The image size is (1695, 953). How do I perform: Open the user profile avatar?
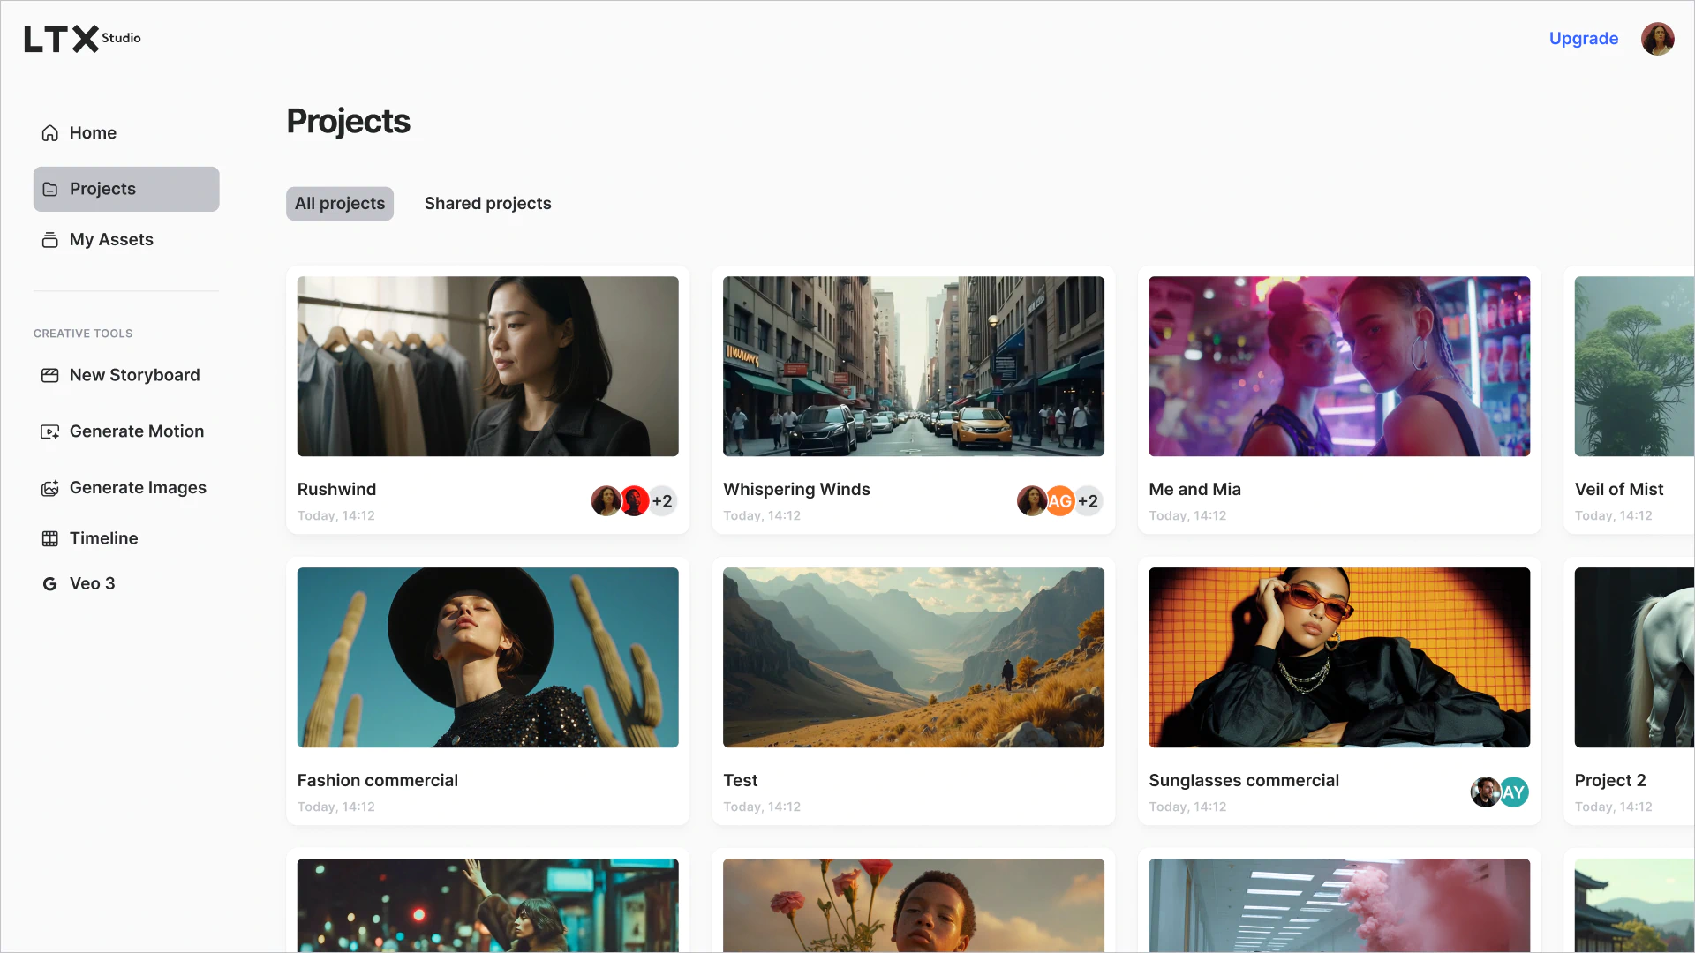tap(1657, 39)
